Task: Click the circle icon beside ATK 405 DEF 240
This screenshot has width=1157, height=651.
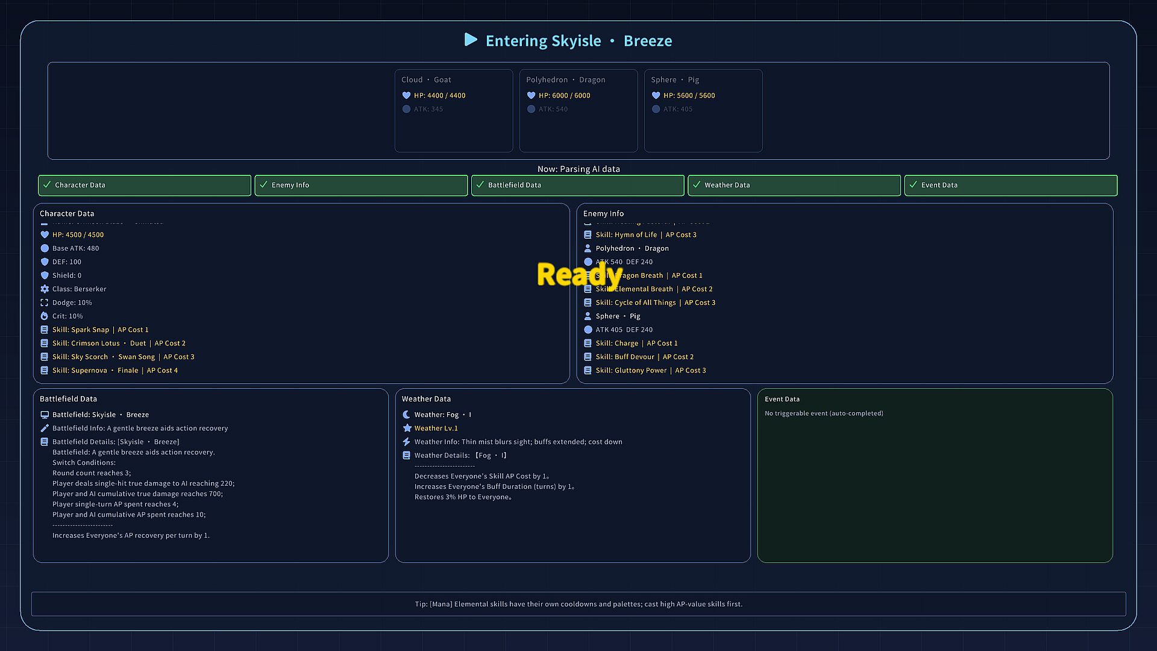Action: click(x=588, y=330)
